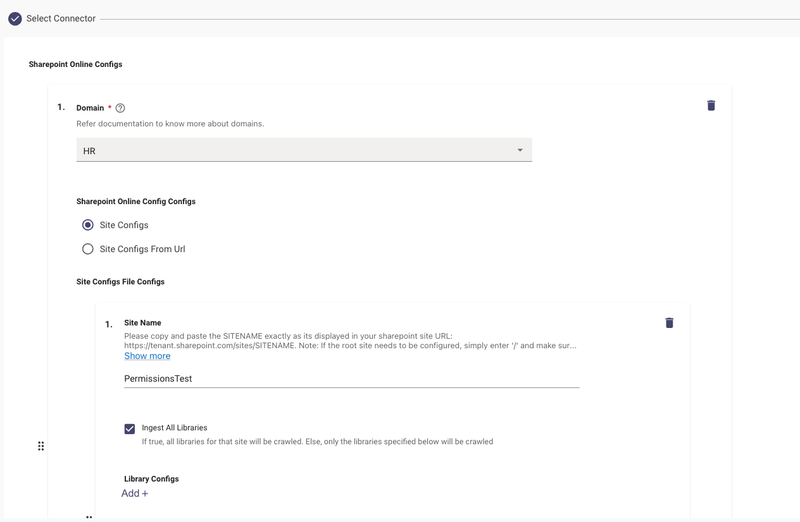Click the Select Connector step checkmark icon

(15, 18)
